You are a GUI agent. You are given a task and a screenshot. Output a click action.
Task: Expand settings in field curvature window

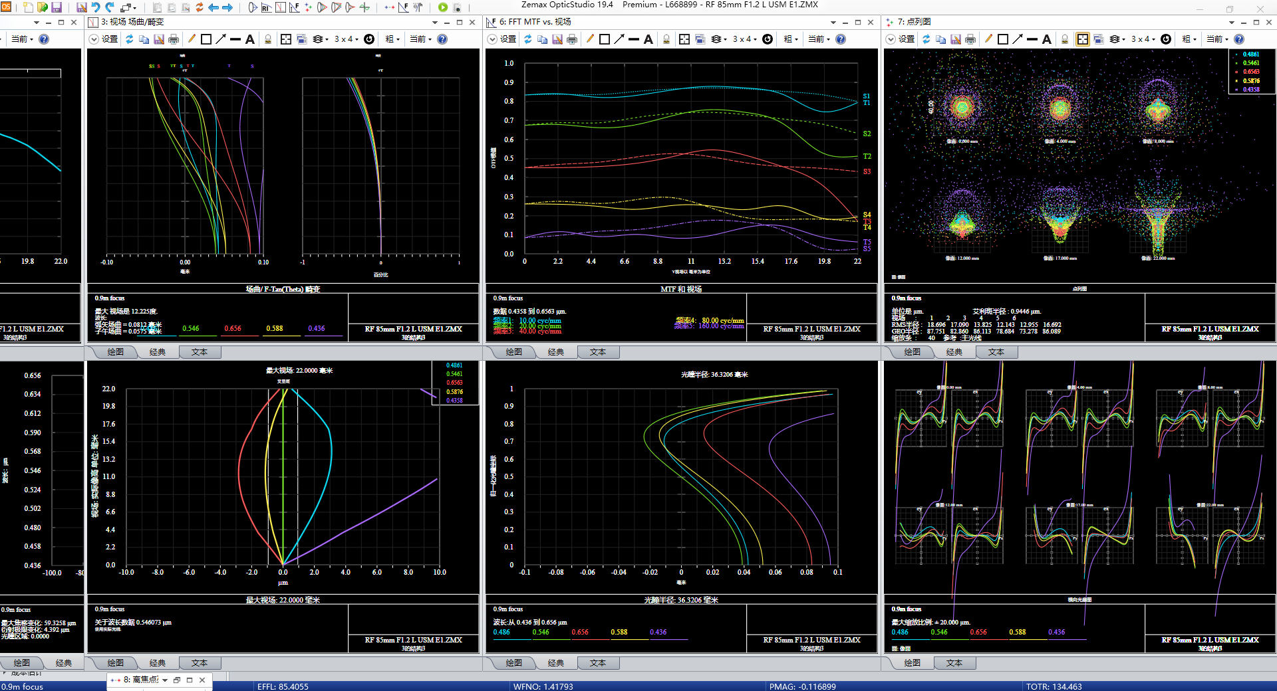[x=94, y=39]
